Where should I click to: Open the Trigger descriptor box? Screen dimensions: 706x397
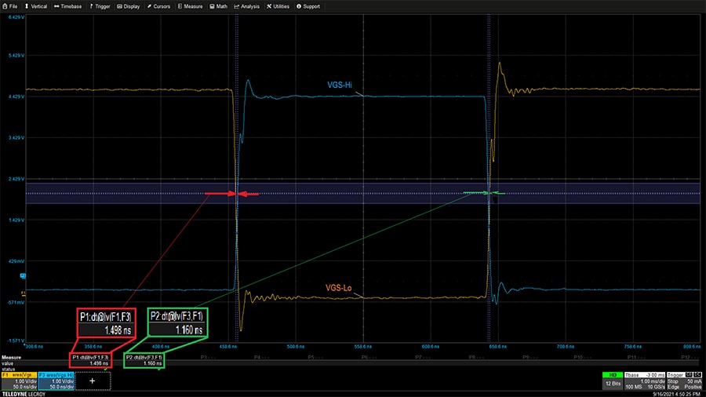(682, 380)
